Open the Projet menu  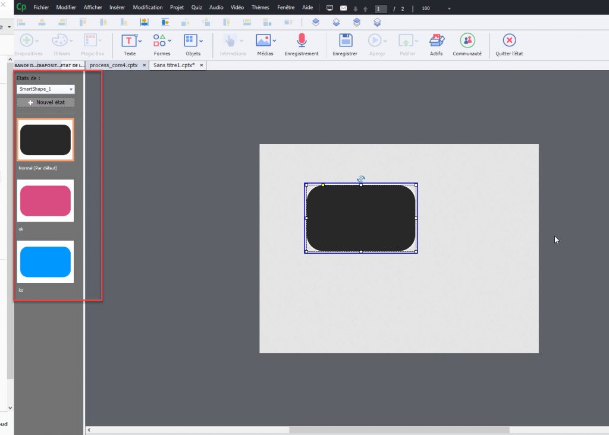point(177,7)
